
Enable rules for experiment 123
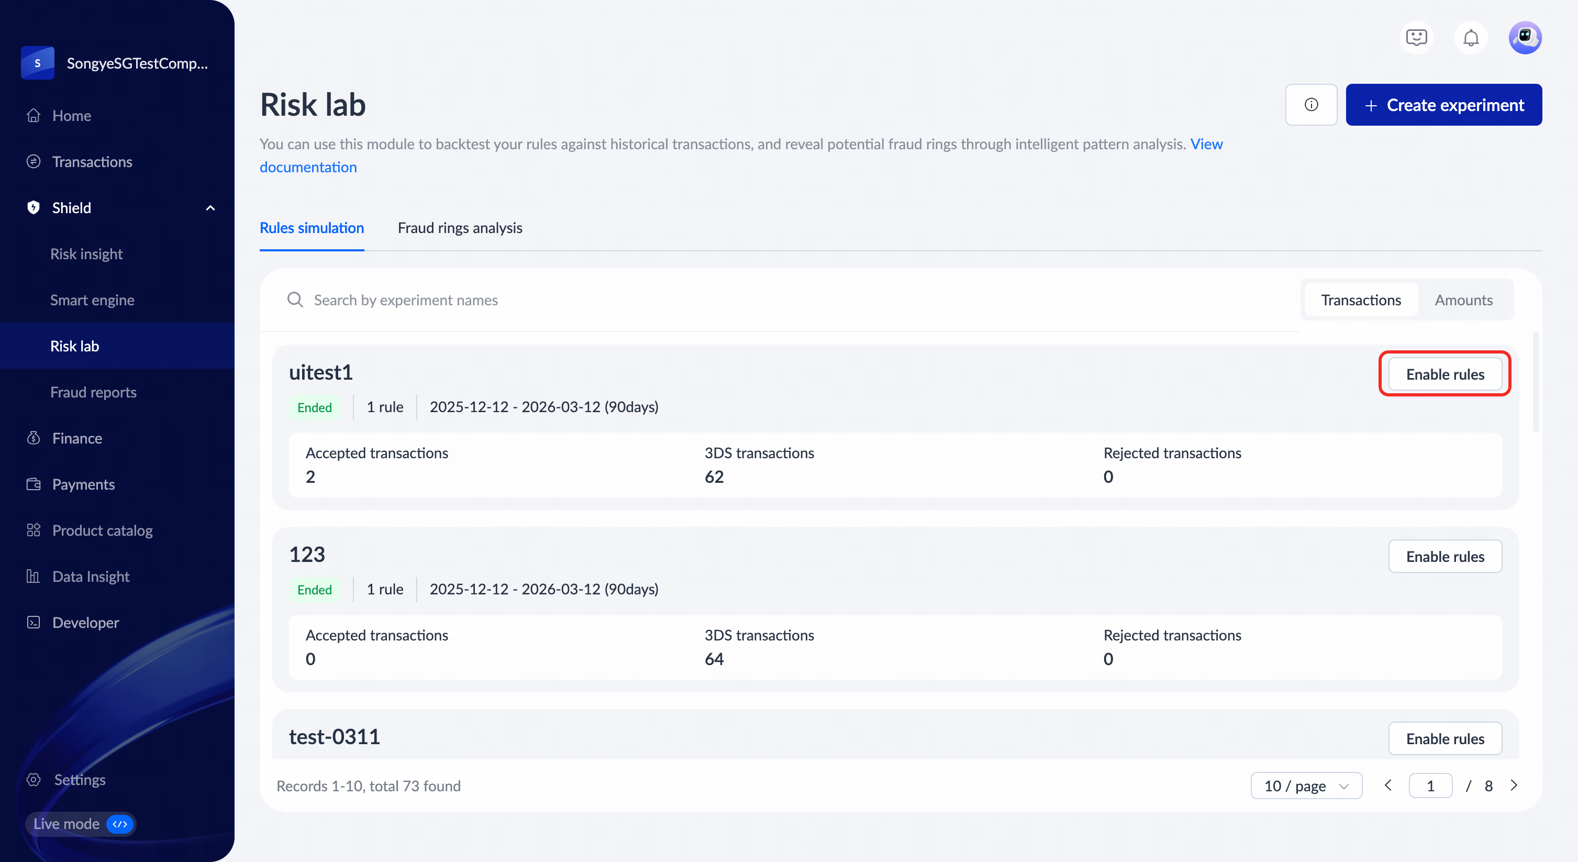click(1444, 556)
